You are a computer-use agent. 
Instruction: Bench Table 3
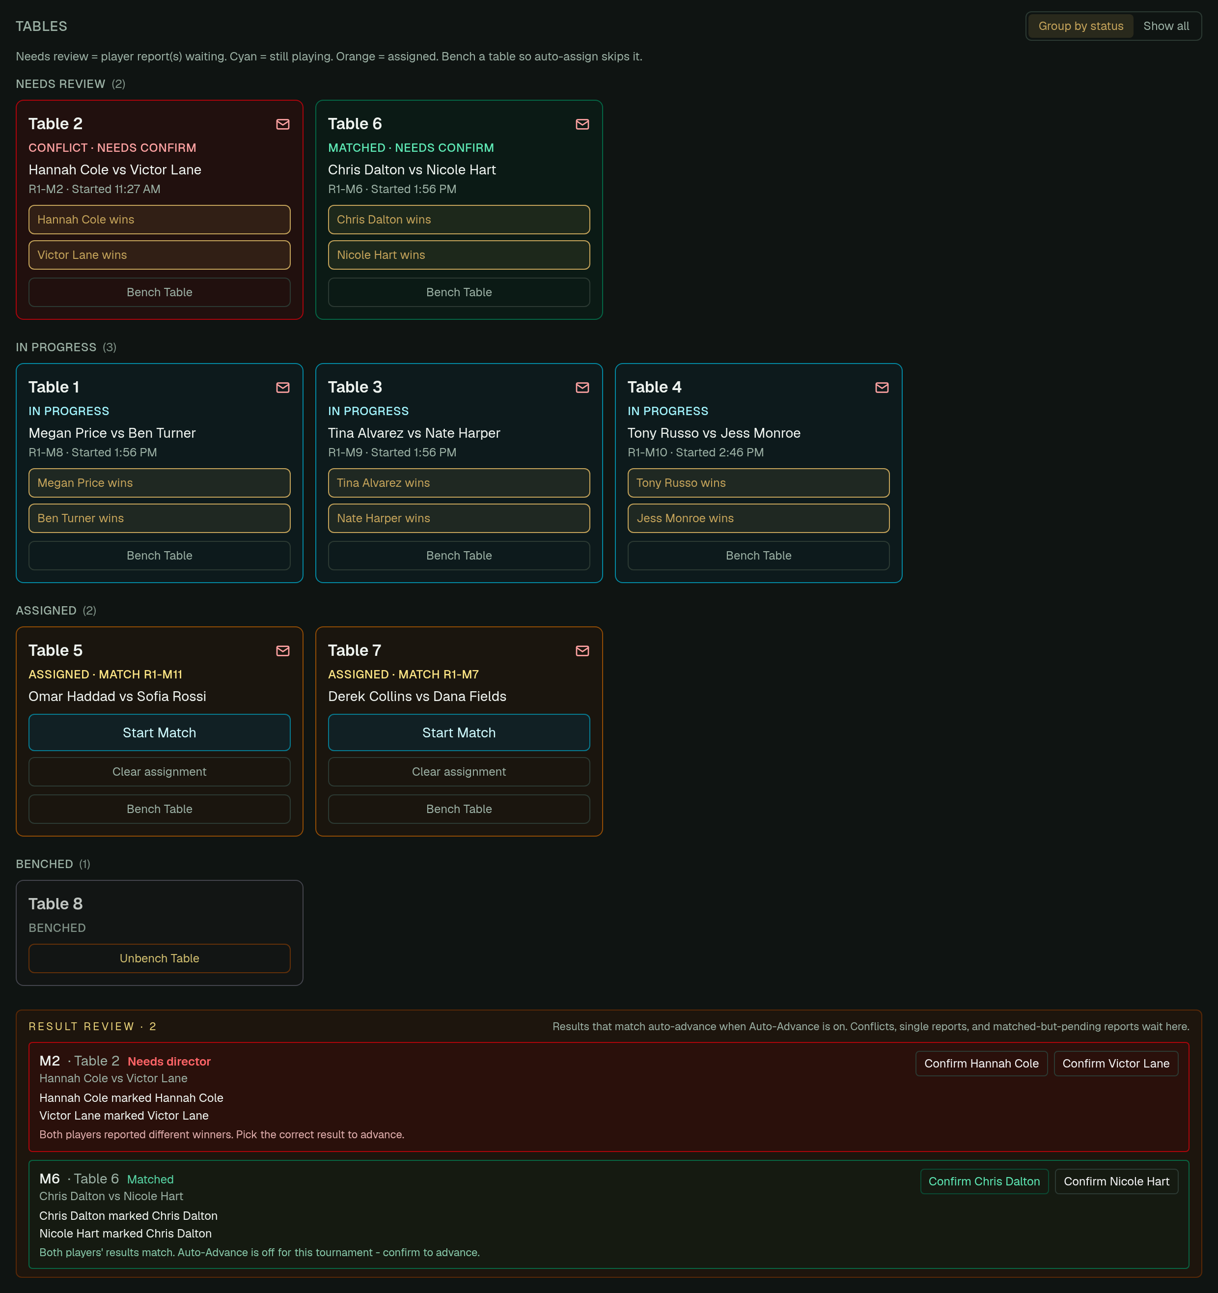pos(459,556)
